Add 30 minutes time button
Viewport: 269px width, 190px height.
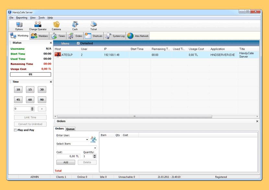[42, 90]
